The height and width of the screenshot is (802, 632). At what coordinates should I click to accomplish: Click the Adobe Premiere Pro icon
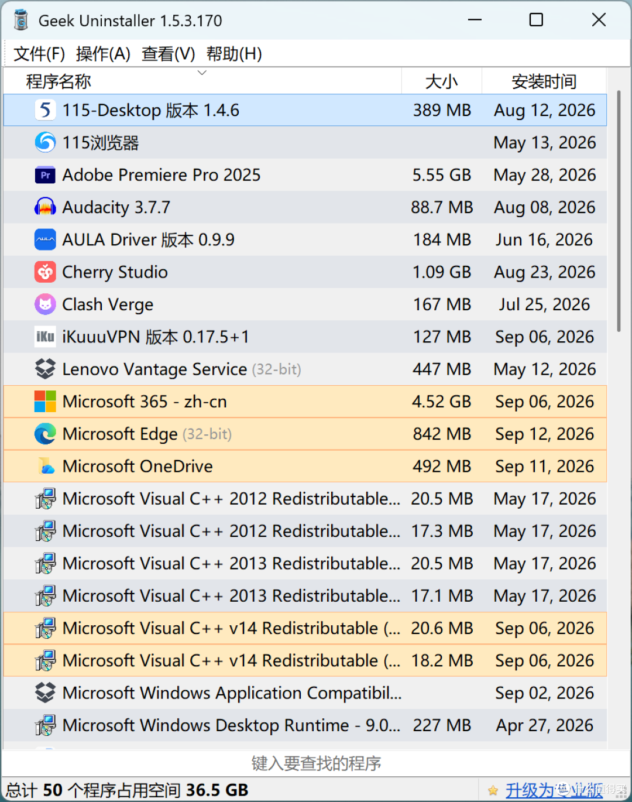tap(45, 175)
